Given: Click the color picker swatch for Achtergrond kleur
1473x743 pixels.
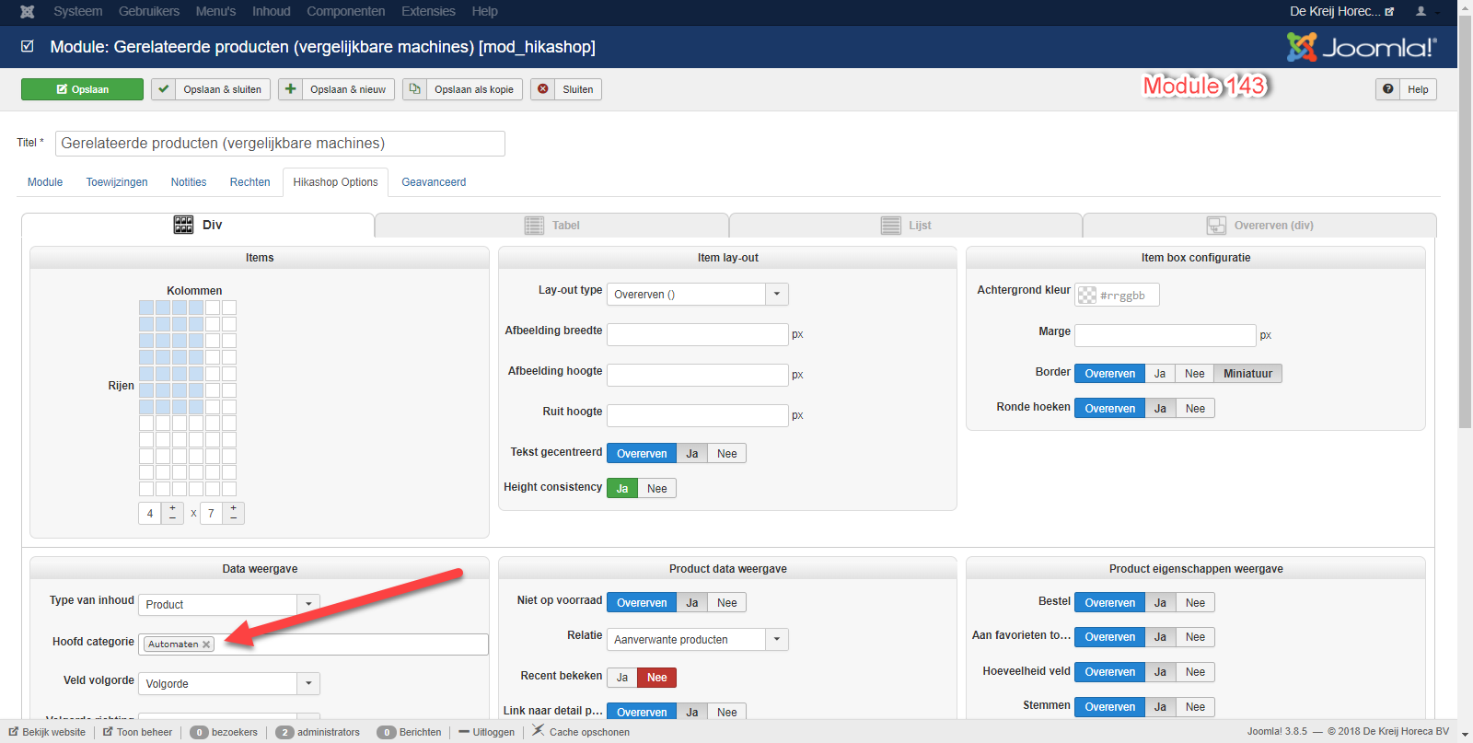Looking at the screenshot, I should click(x=1087, y=295).
